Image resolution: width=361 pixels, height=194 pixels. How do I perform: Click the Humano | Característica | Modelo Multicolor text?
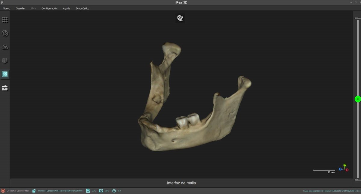click(x=60, y=191)
